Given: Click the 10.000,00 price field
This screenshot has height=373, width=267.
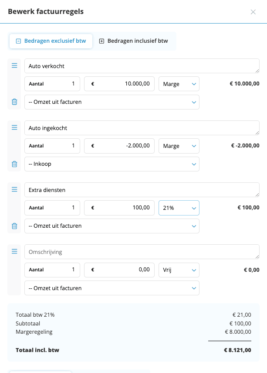Looking at the screenshot, I should coord(119,84).
